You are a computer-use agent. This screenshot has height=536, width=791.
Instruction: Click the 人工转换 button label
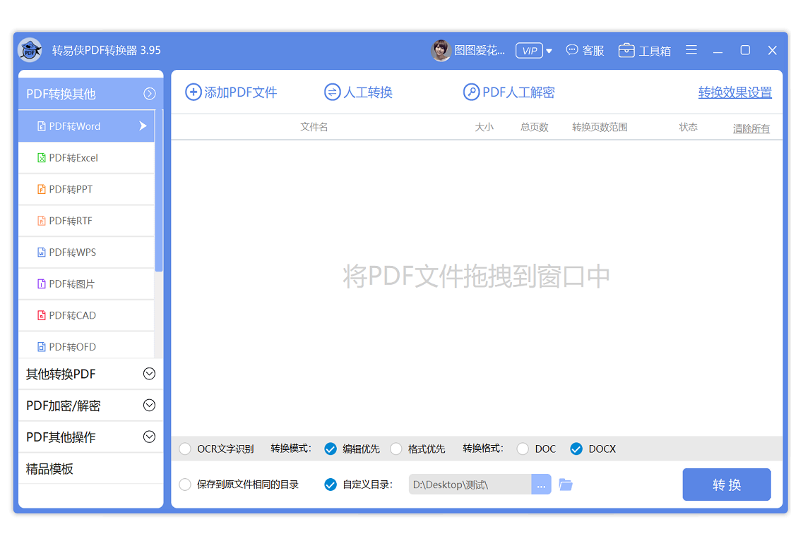point(368,92)
